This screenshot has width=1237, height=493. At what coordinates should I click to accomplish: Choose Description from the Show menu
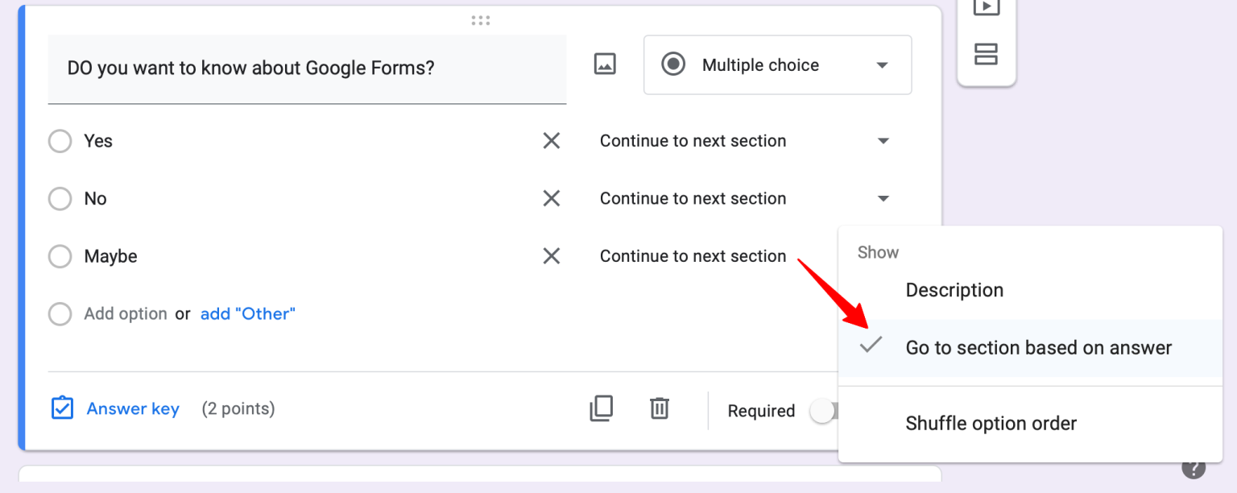954,290
